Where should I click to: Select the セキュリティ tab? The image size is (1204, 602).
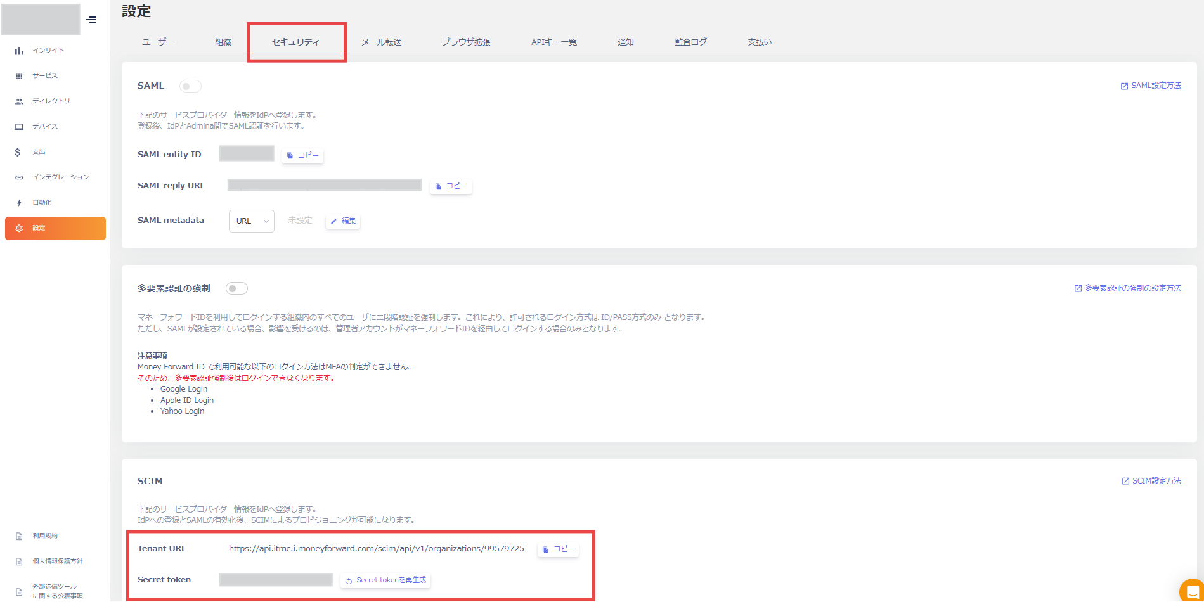click(x=296, y=42)
